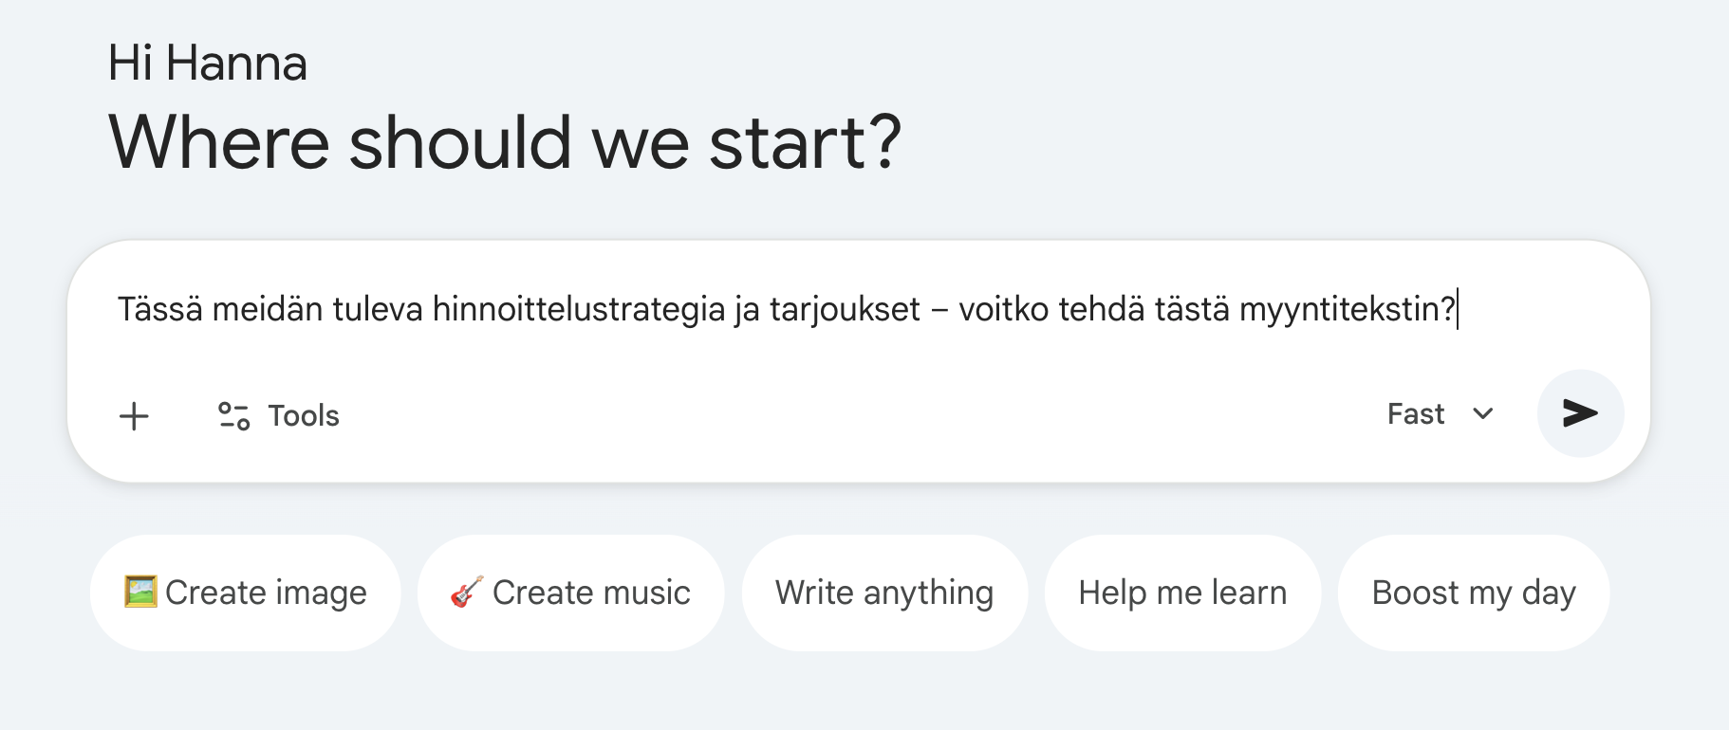Screen dimensions: 1729x730
Task: Click the plus icon to add an attachment
Action: [x=134, y=415]
